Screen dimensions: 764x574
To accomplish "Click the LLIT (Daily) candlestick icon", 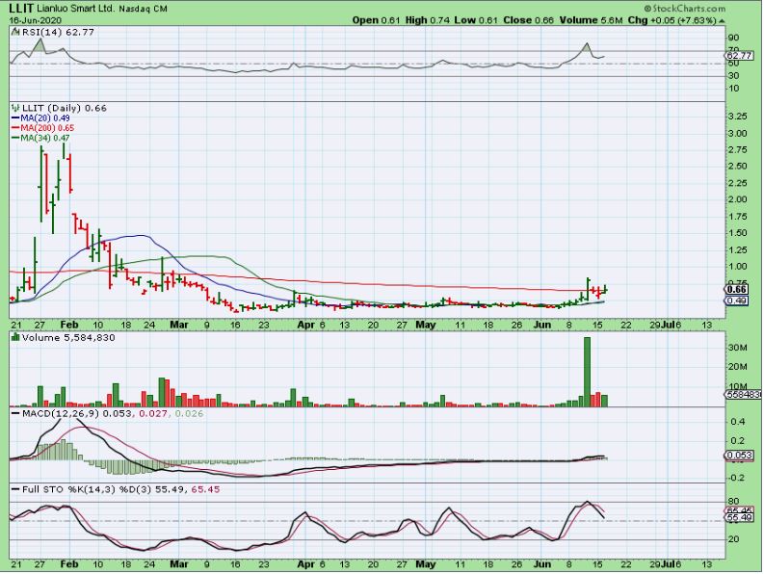I will click(14, 108).
